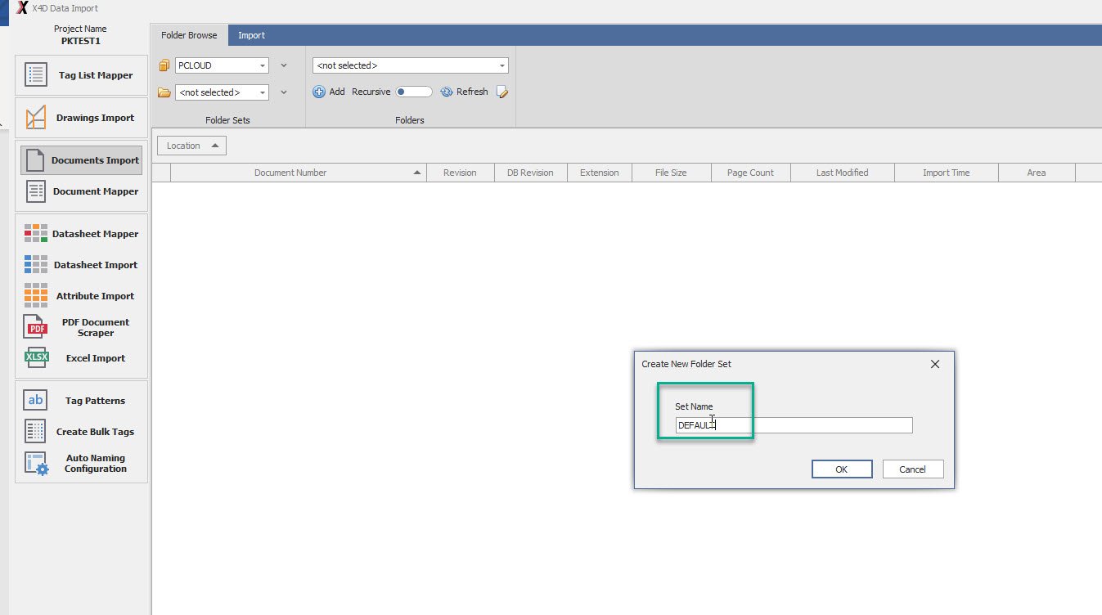Viewport: 1102px width, 615px height.
Task: Open the Tag List Mapper tool
Action: (x=81, y=75)
